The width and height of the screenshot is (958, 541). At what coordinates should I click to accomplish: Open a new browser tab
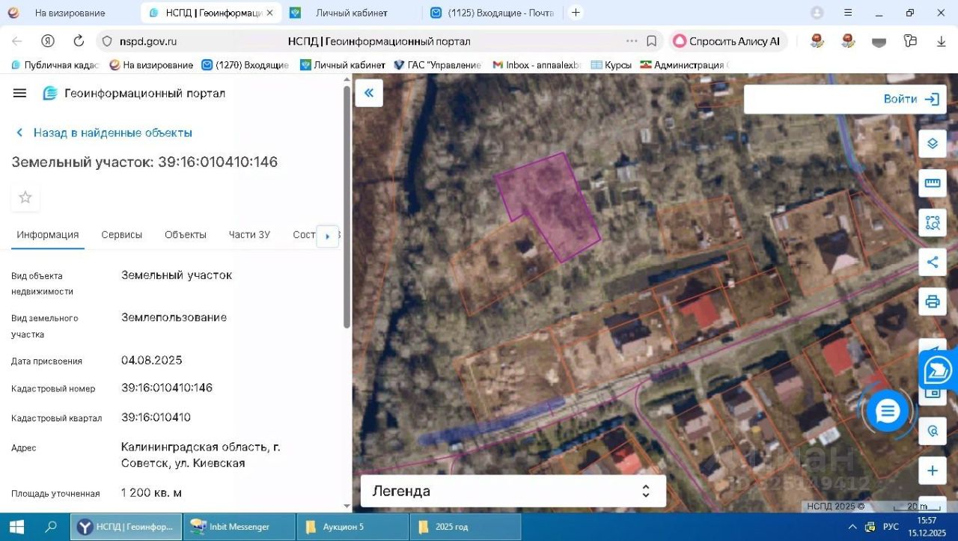point(576,13)
